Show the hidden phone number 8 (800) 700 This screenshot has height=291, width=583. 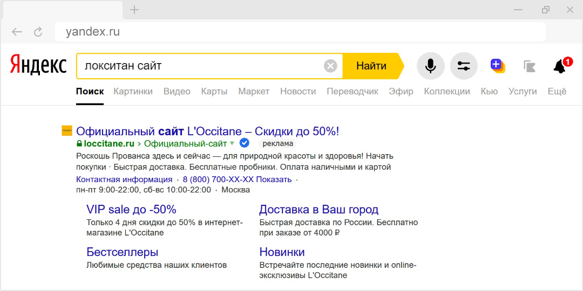tap(237, 179)
